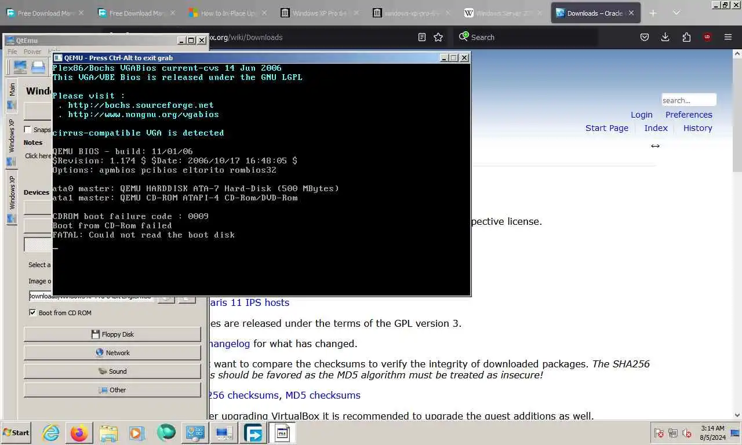Click the volume speaker tray icon

[687, 433]
